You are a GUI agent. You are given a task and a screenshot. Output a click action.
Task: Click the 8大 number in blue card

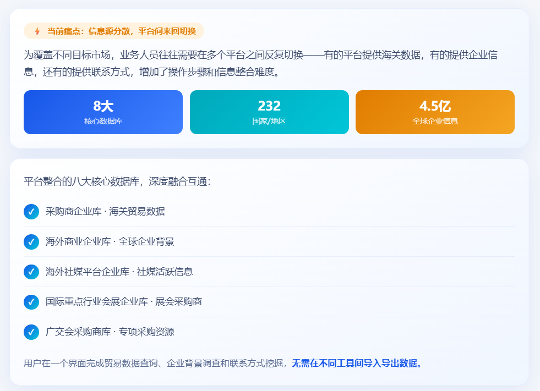pos(103,106)
